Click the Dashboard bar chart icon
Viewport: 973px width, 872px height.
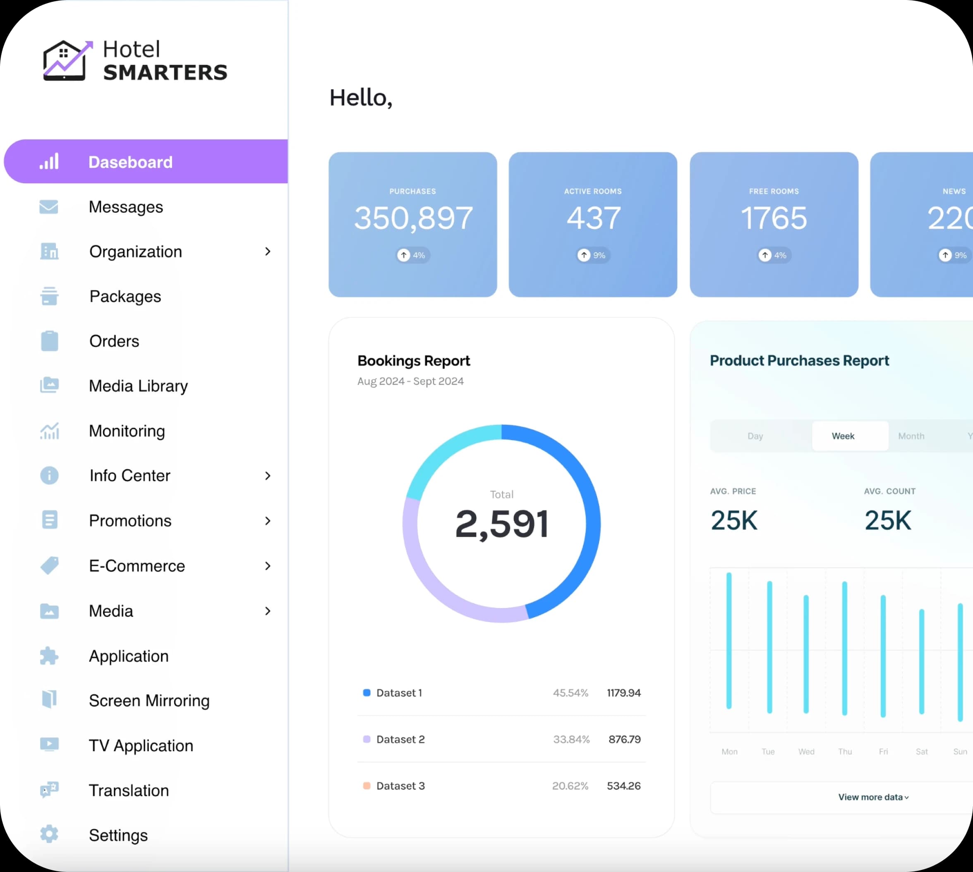pyautogui.click(x=49, y=161)
